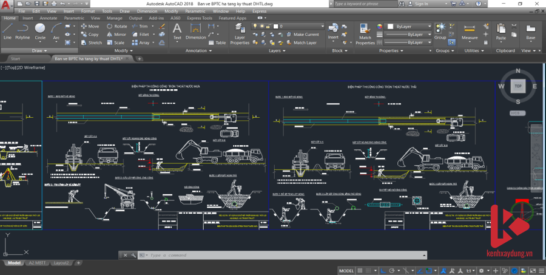
Task: Open the Format menu
Action: [x=88, y=11]
